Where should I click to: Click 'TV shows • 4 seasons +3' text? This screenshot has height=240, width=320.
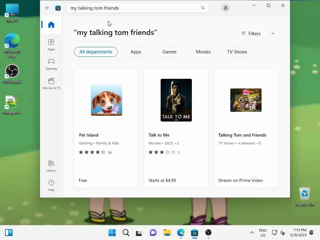[240, 143]
